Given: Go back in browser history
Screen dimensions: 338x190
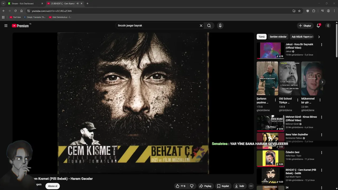Looking at the screenshot, I should (3, 11).
